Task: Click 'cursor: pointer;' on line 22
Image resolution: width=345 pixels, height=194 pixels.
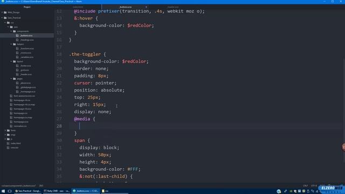Action: pos(95,83)
